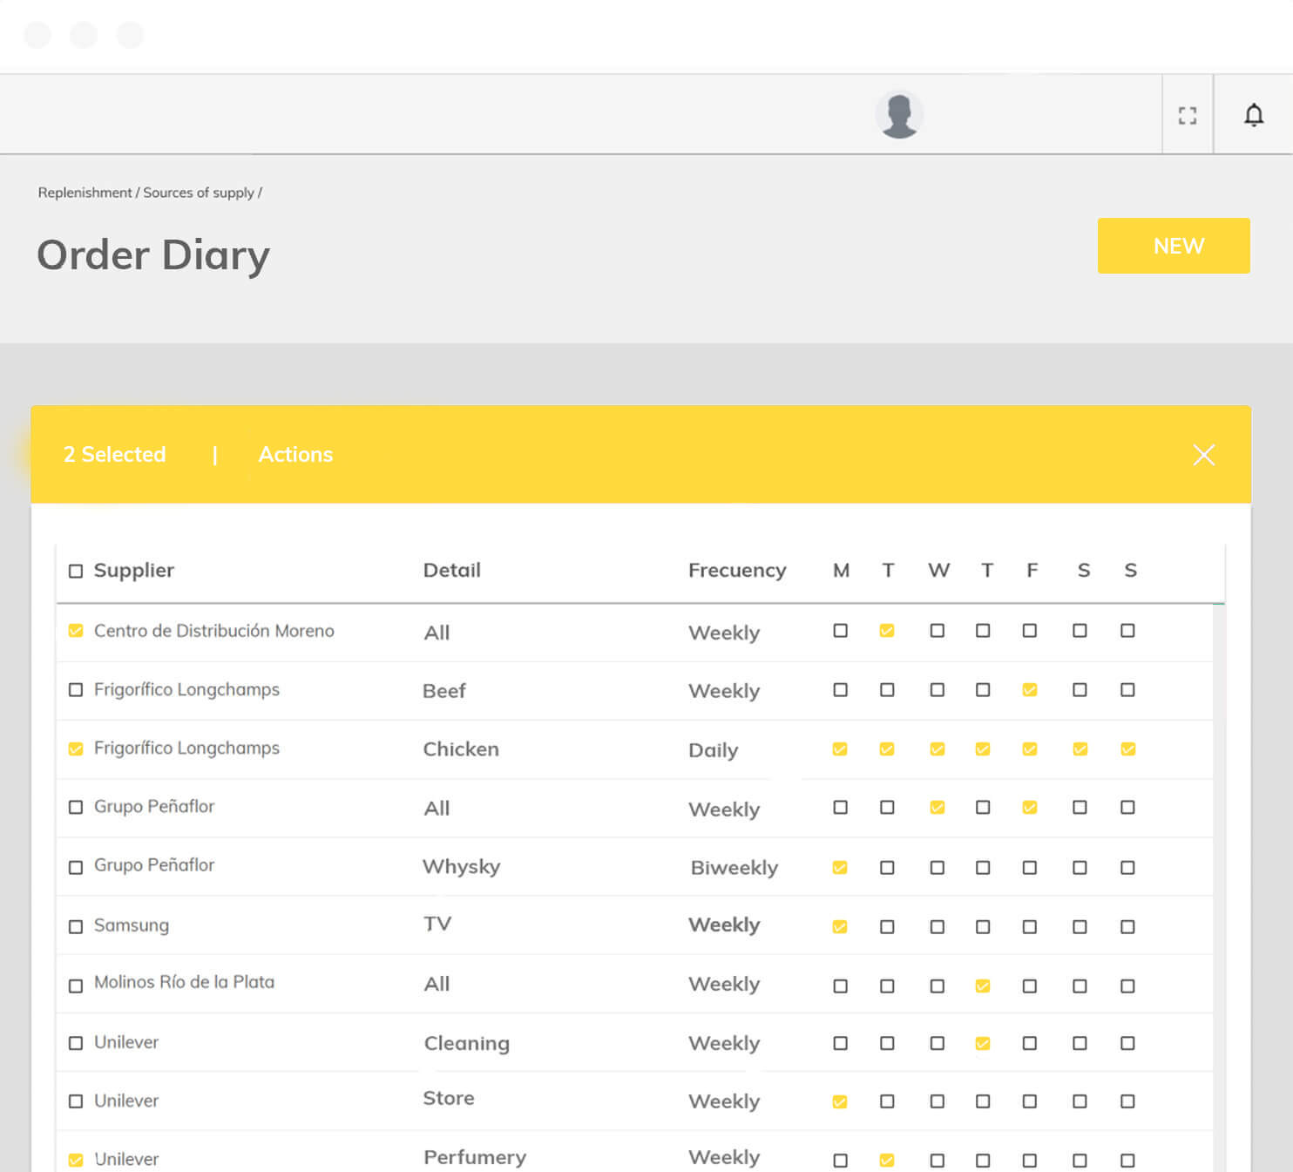Click the TV detail cell

click(437, 924)
